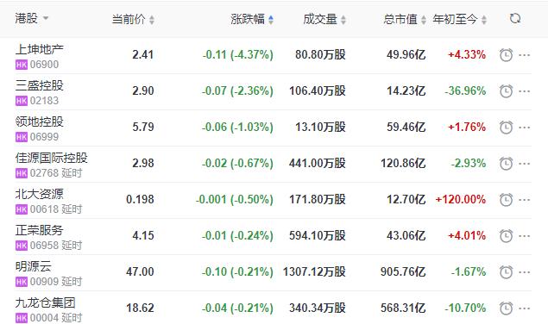The width and height of the screenshot is (548, 324).
Task: Select change value -0.11 (-4.37%)
Action: 237,55
